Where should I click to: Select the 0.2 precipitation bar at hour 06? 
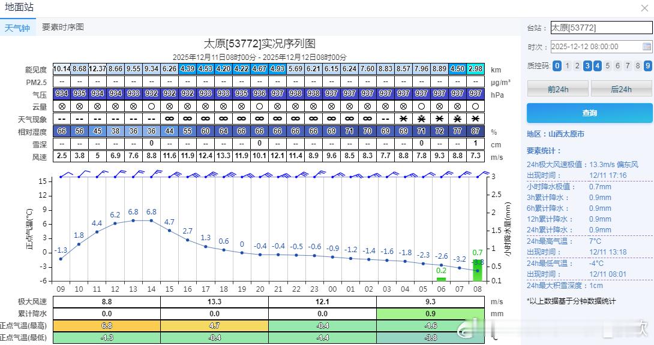coord(441,279)
